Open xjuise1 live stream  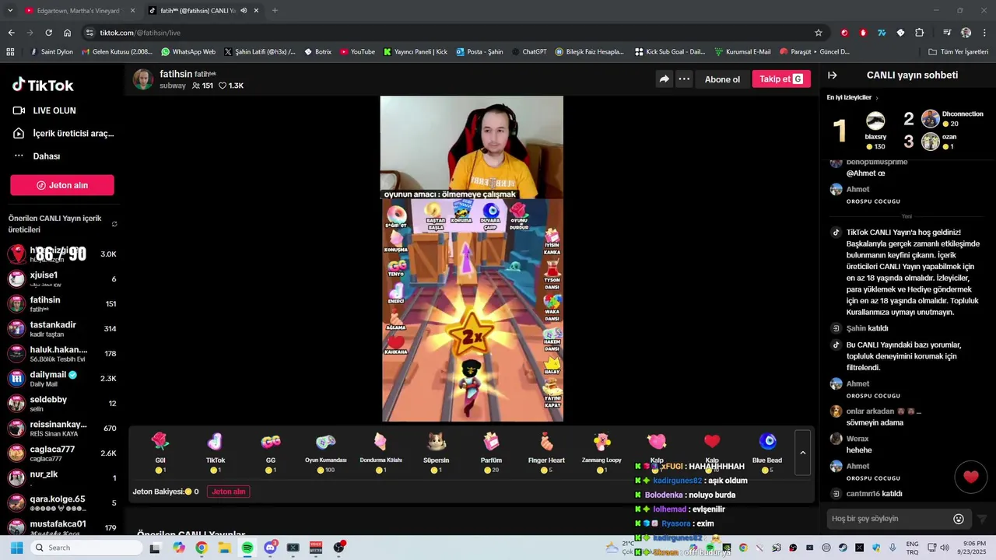click(62, 278)
